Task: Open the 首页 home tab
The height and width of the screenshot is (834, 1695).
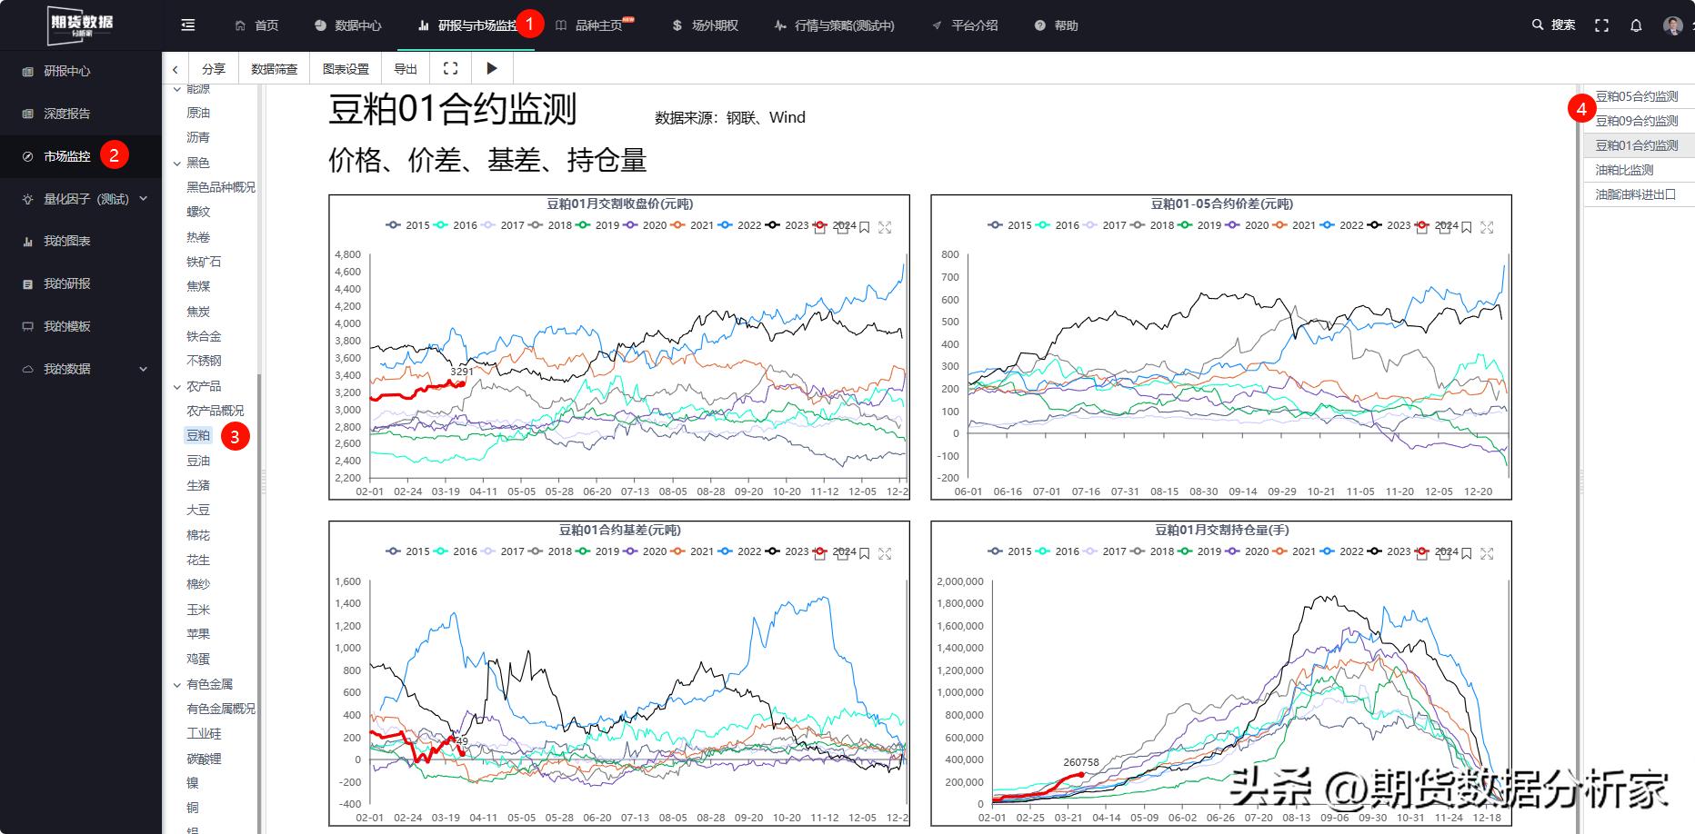Action: coord(257,25)
